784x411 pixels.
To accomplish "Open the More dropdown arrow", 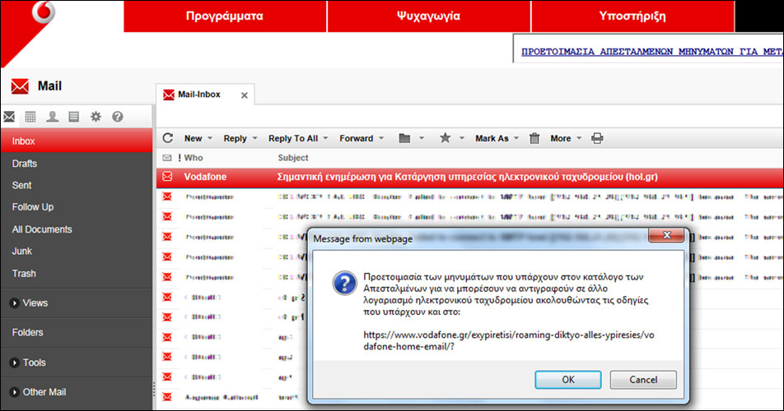I will (x=579, y=138).
